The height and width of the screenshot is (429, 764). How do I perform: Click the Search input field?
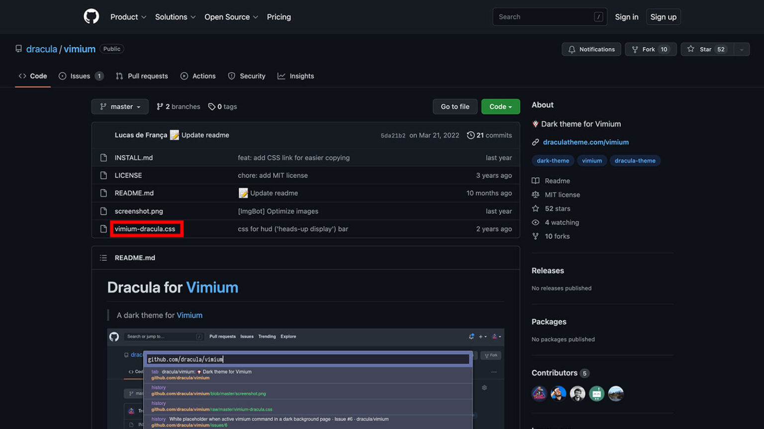[549, 16]
